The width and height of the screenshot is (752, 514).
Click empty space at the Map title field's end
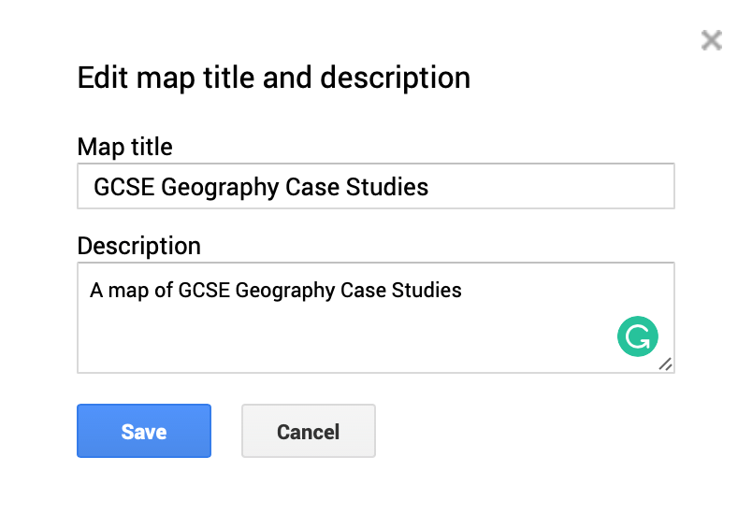[x=561, y=187]
